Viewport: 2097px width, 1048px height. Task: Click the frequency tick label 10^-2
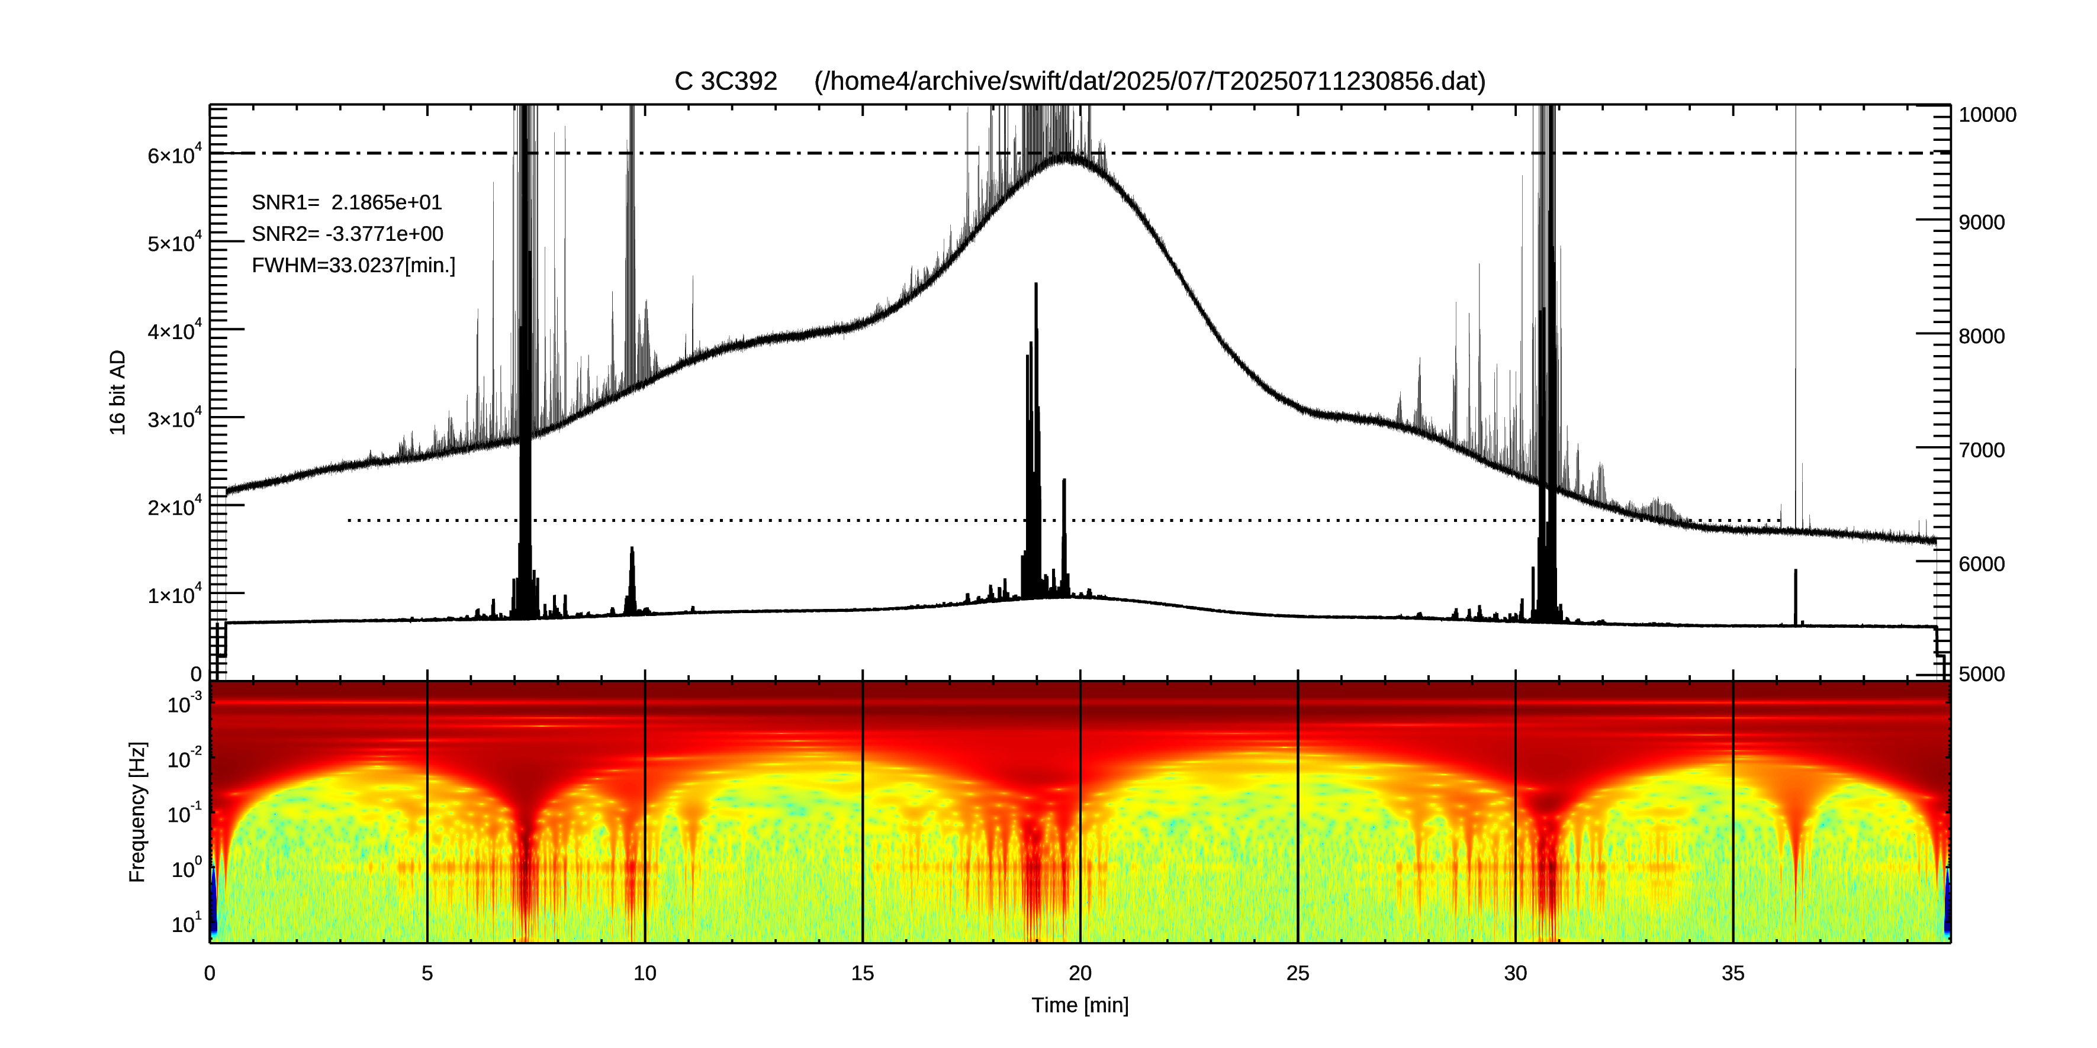[184, 759]
